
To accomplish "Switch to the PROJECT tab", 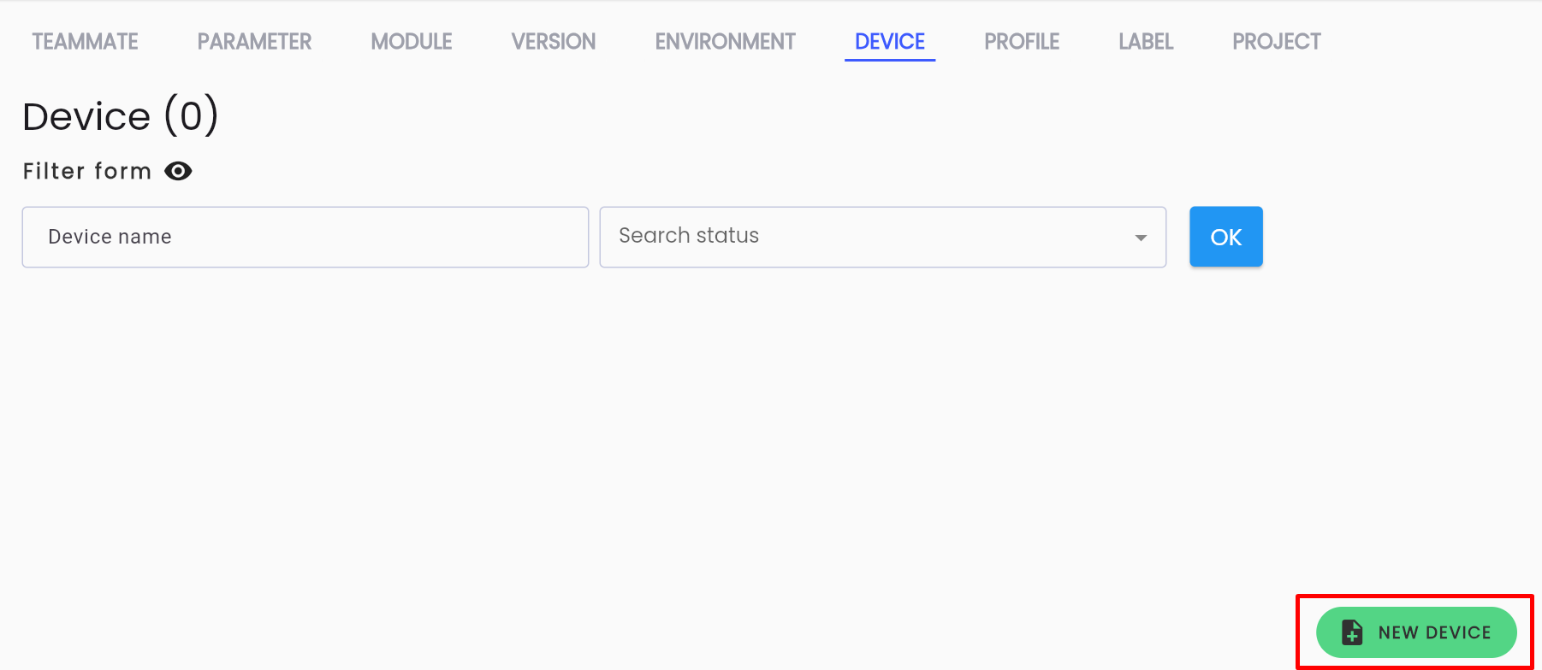I will point(1277,42).
